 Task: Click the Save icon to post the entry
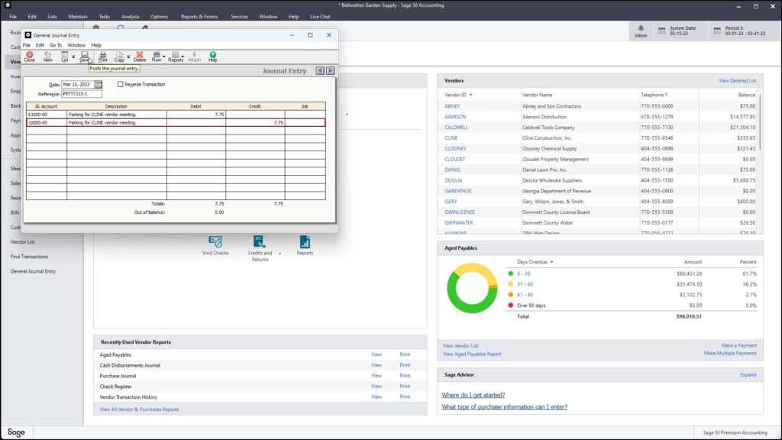(x=84, y=57)
